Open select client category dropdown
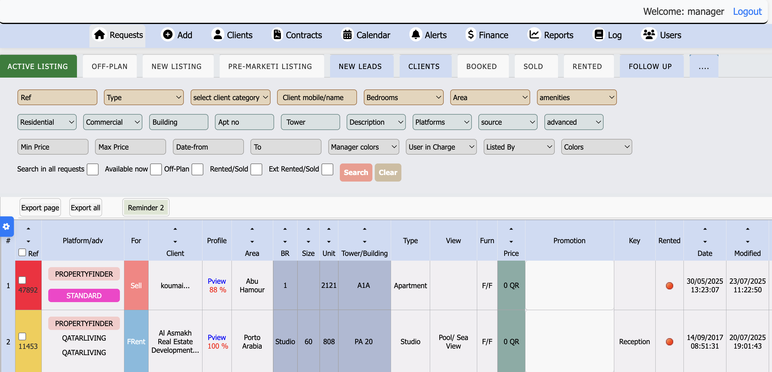The width and height of the screenshot is (772, 372). [231, 97]
